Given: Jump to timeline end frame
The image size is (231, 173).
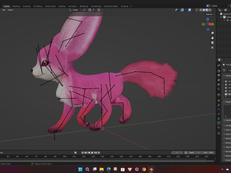Looking at the screenshot, I should [99, 152].
